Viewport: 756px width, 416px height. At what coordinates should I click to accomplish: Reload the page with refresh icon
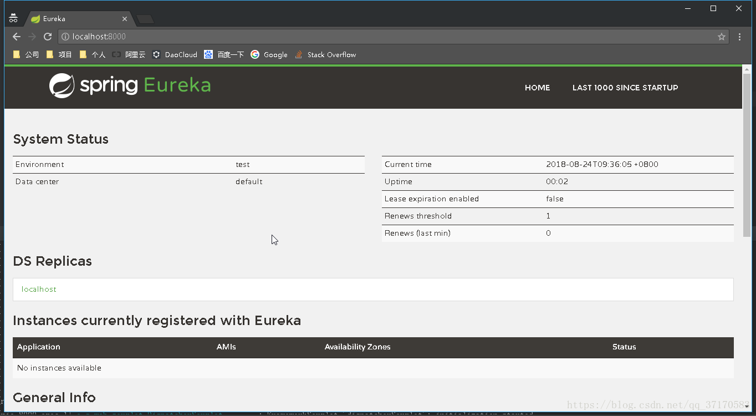click(48, 37)
